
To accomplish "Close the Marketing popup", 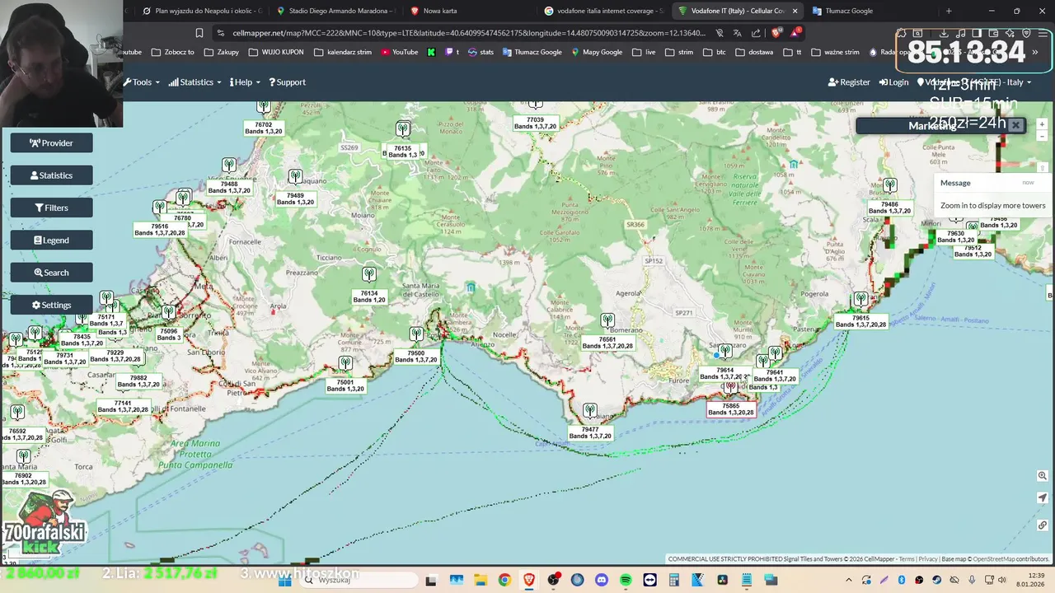I will [1015, 125].
